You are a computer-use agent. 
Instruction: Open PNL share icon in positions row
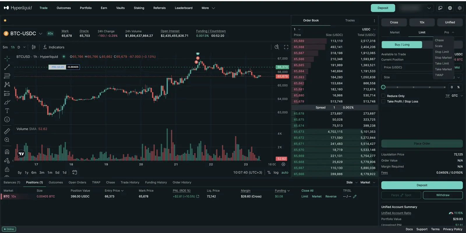coord(198,196)
